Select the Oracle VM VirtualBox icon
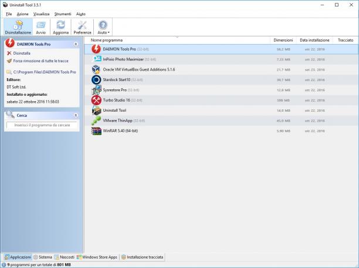The image size is (359, 268). coord(96,69)
